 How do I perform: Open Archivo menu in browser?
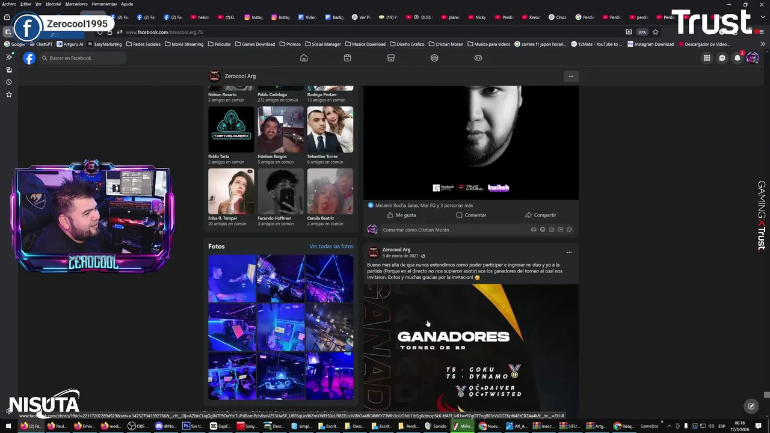pyautogui.click(x=9, y=4)
